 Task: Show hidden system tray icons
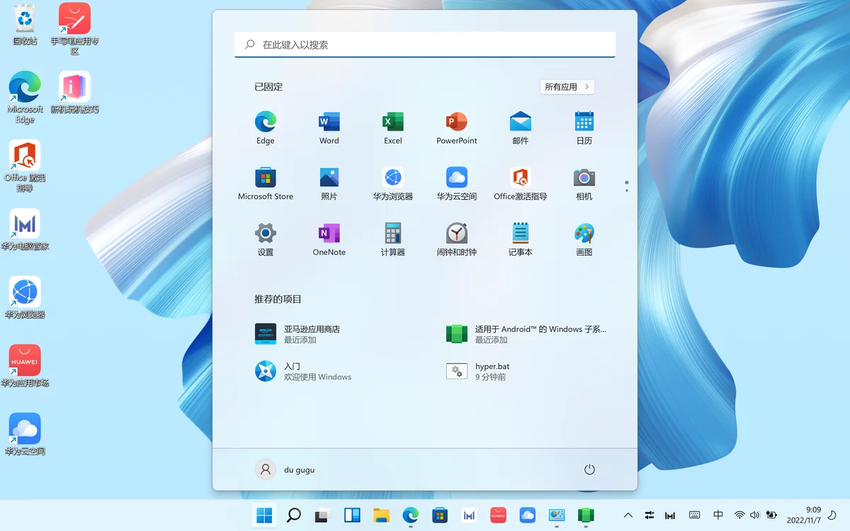click(628, 515)
